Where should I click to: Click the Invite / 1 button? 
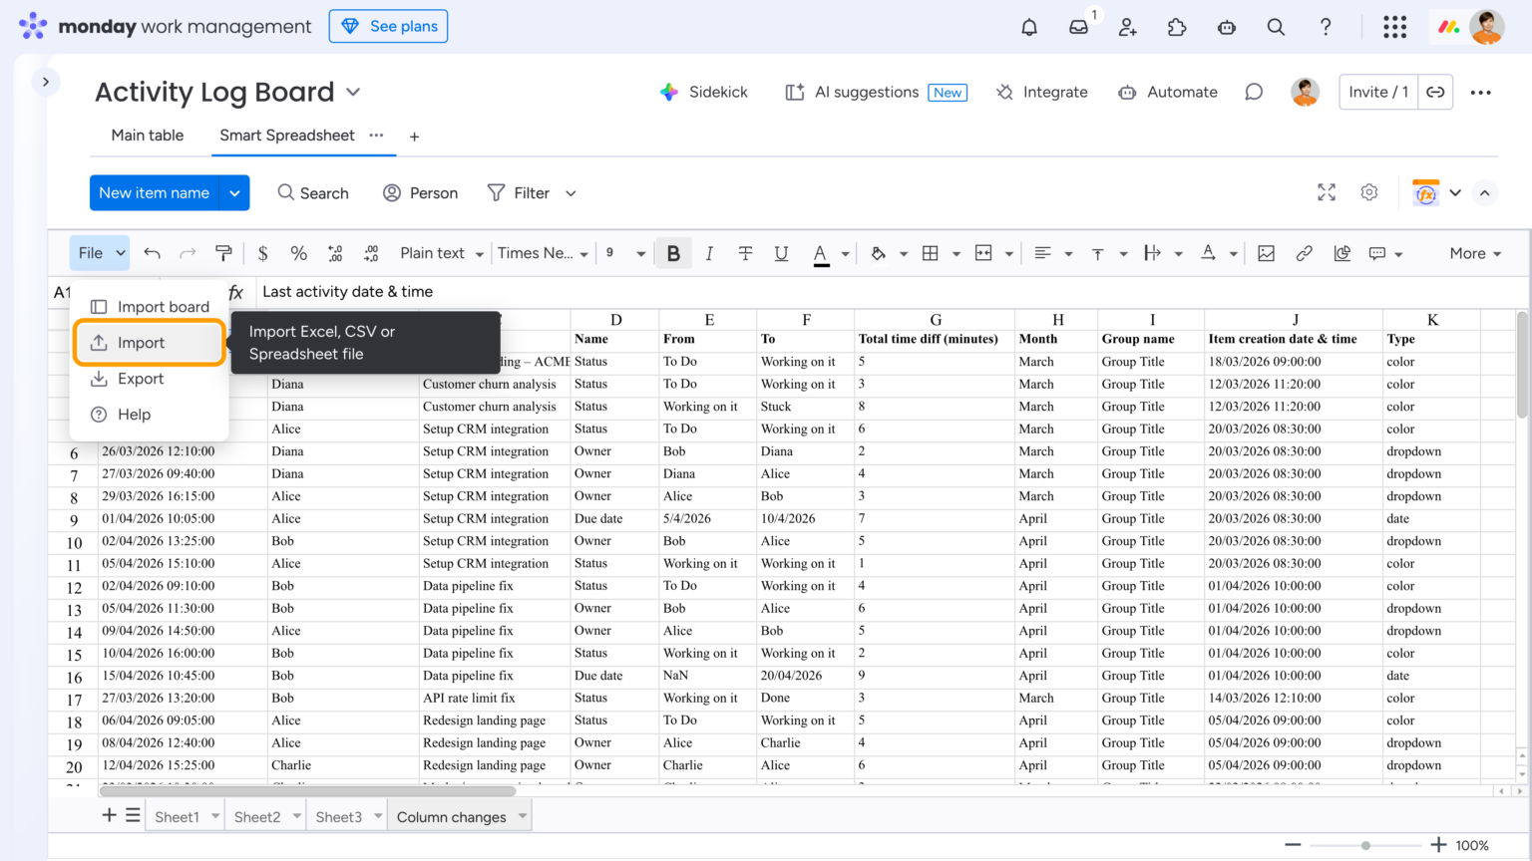click(x=1378, y=92)
